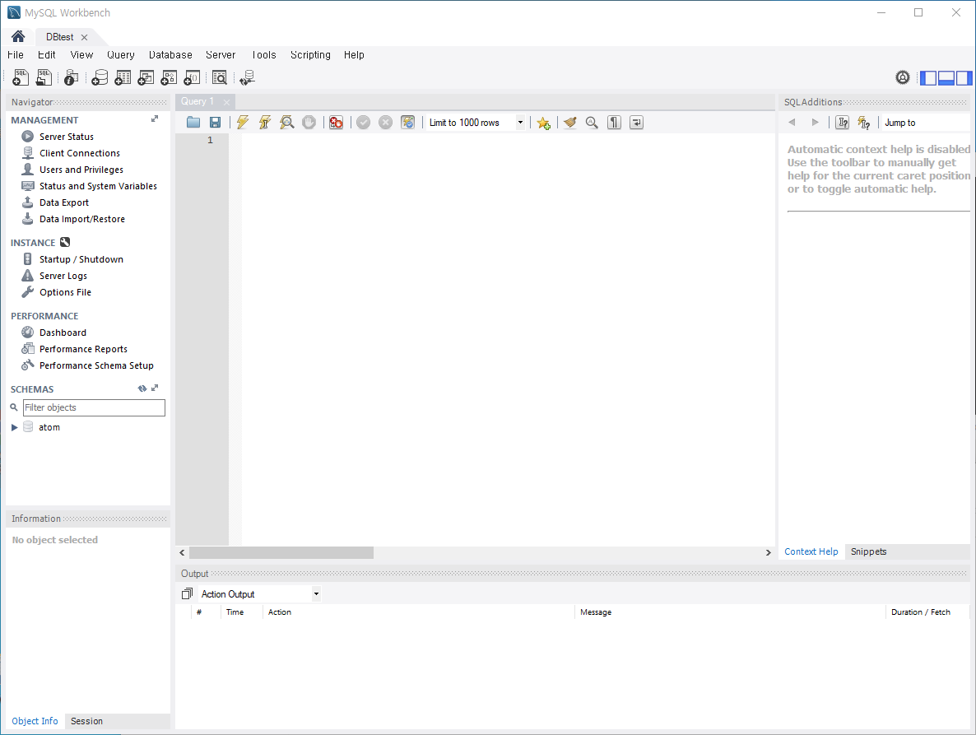This screenshot has width=976, height=735.
Task: Open Users and Privileges
Action: click(x=81, y=170)
